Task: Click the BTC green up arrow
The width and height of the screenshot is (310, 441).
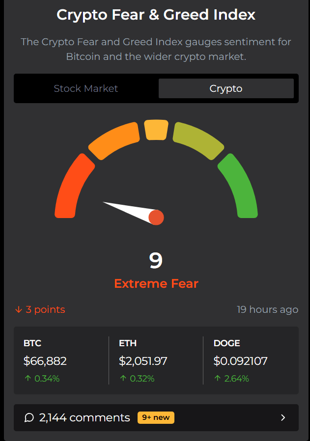Action: tap(27, 379)
